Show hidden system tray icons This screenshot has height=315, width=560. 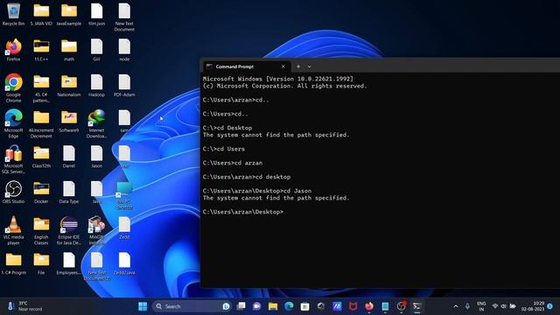pyautogui.click(x=456, y=306)
